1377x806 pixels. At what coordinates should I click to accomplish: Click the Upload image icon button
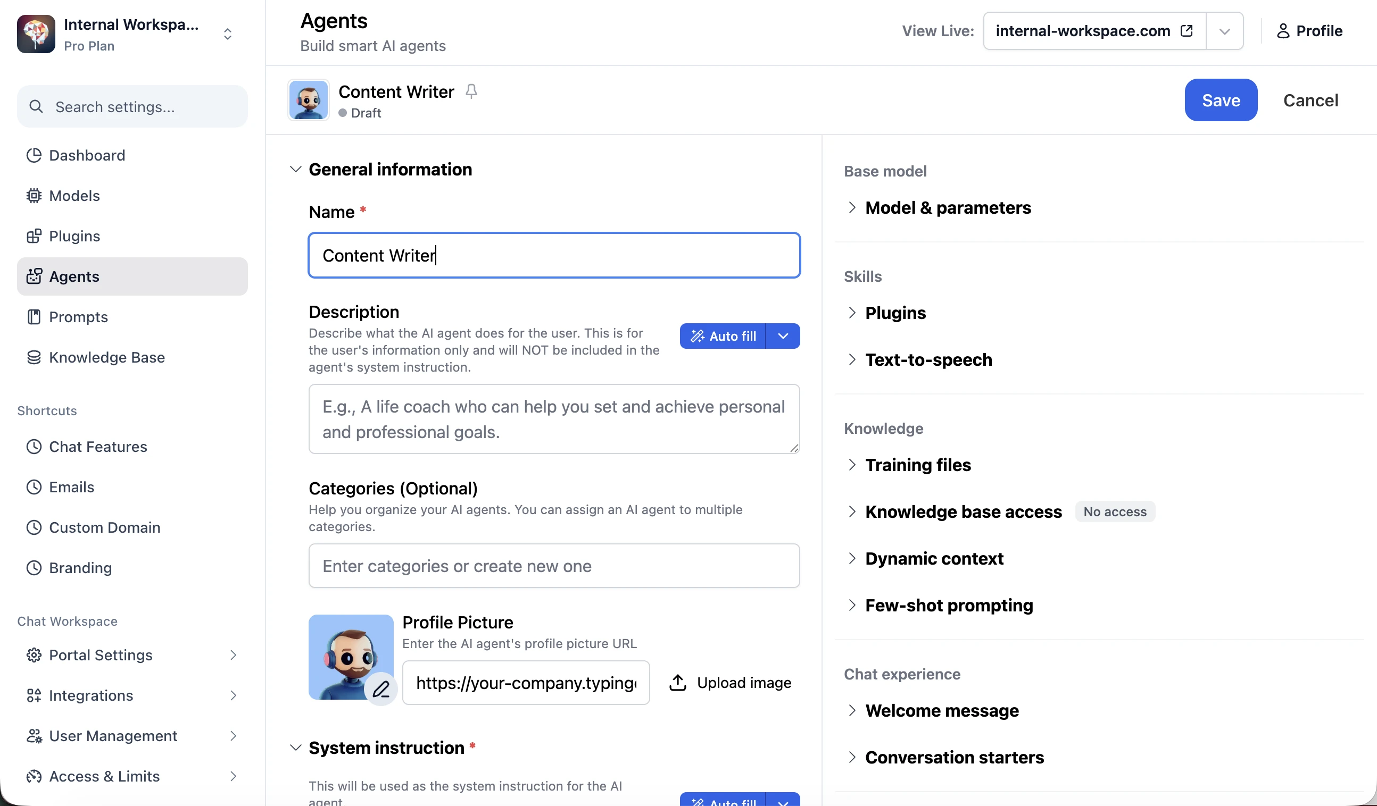coord(677,683)
